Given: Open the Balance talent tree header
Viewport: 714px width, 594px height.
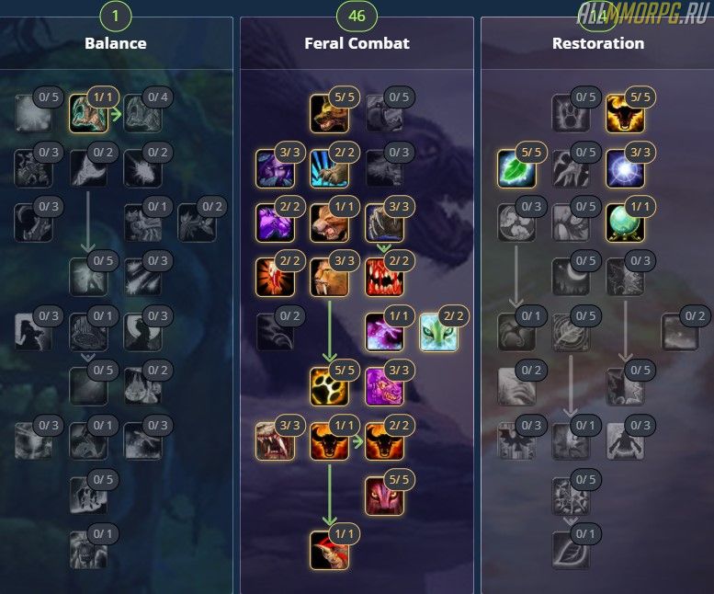Looking at the screenshot, I should [x=116, y=43].
